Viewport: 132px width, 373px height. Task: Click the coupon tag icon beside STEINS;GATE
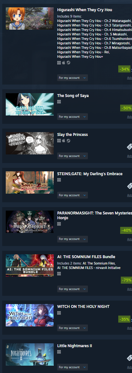tap(130, 186)
